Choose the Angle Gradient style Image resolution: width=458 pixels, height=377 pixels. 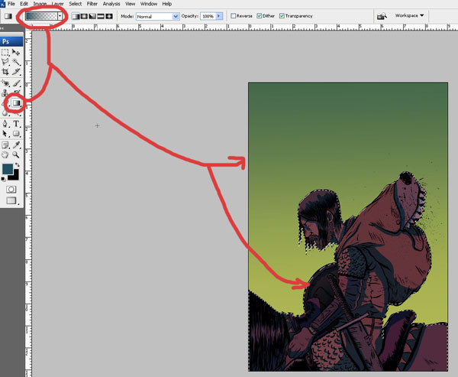[x=92, y=16]
